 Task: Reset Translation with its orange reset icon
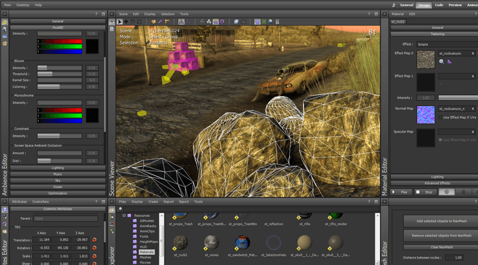tap(94, 240)
